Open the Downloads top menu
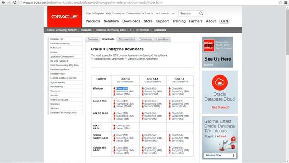This screenshot has width=289, height=163. coord(131,21)
